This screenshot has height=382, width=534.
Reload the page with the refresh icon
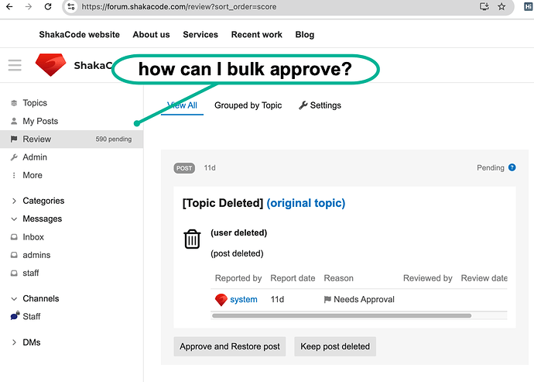[x=48, y=6]
